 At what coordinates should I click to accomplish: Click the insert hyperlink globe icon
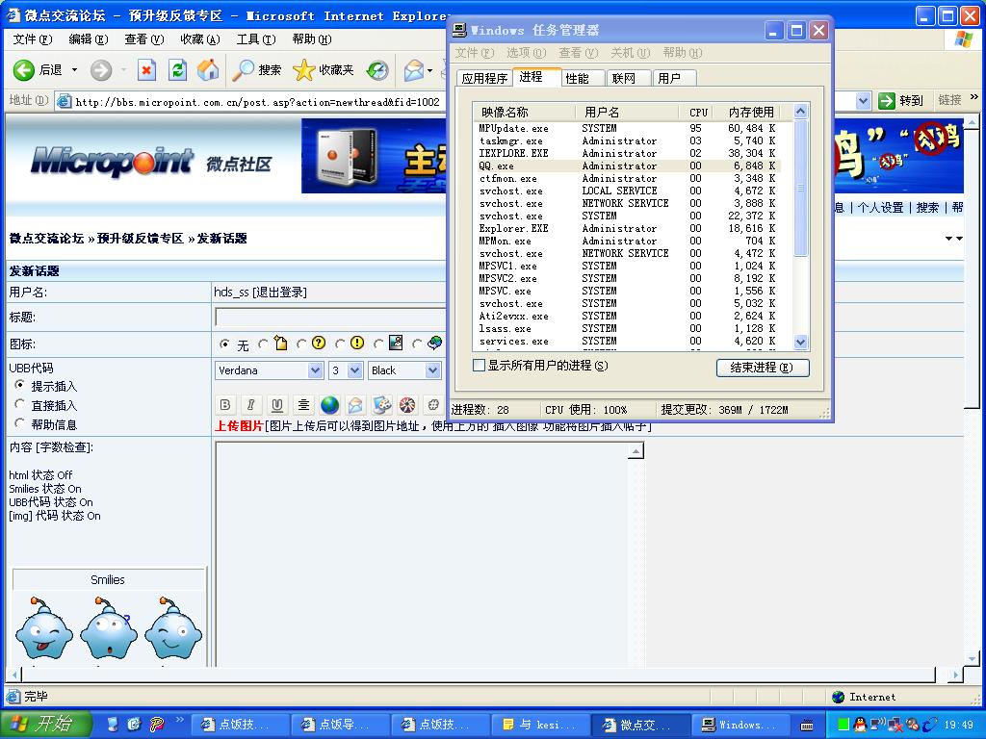click(329, 405)
